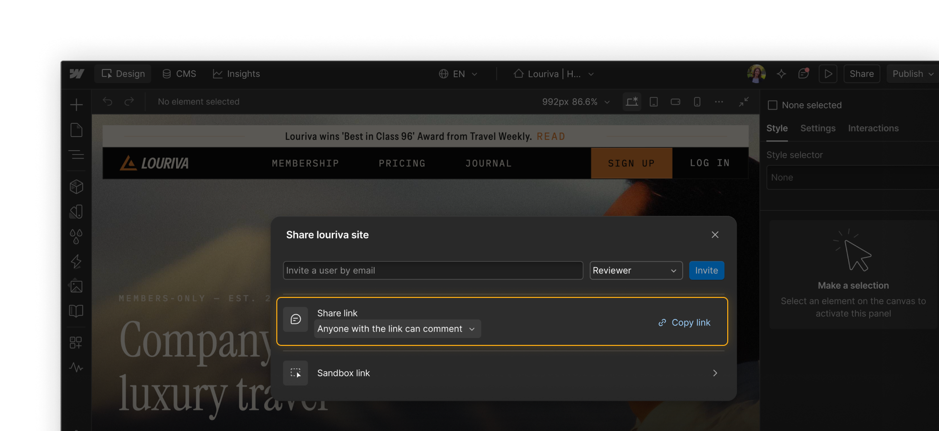
Task: Click the Webflow logo icon
Action: (77, 74)
